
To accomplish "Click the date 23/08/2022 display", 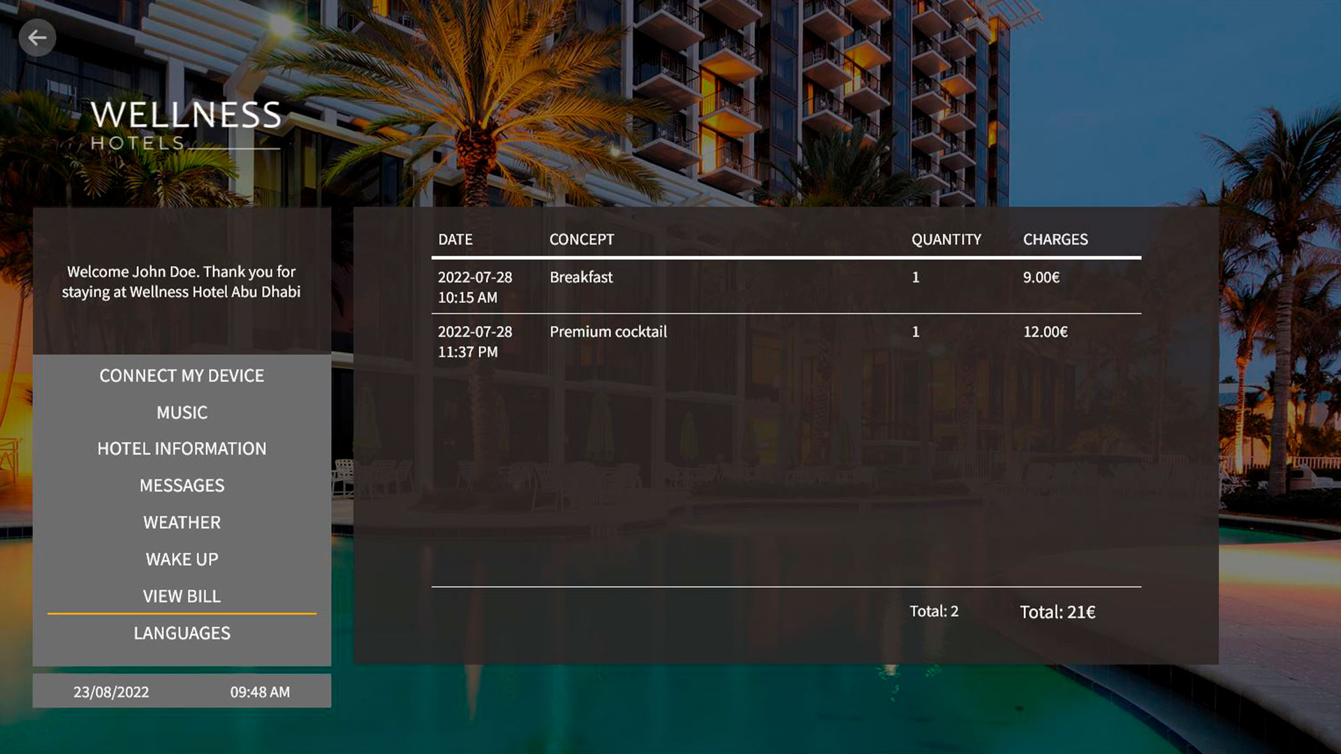I will (111, 692).
